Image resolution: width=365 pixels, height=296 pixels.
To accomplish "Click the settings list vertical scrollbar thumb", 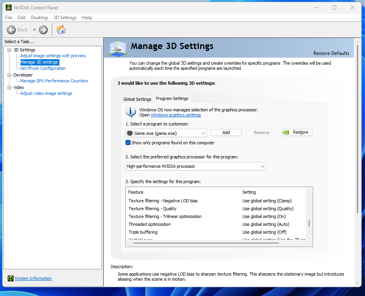I will (x=309, y=223).
